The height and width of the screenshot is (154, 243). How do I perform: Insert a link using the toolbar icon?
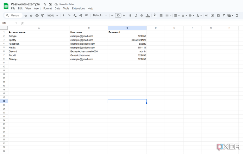pos(206,16)
